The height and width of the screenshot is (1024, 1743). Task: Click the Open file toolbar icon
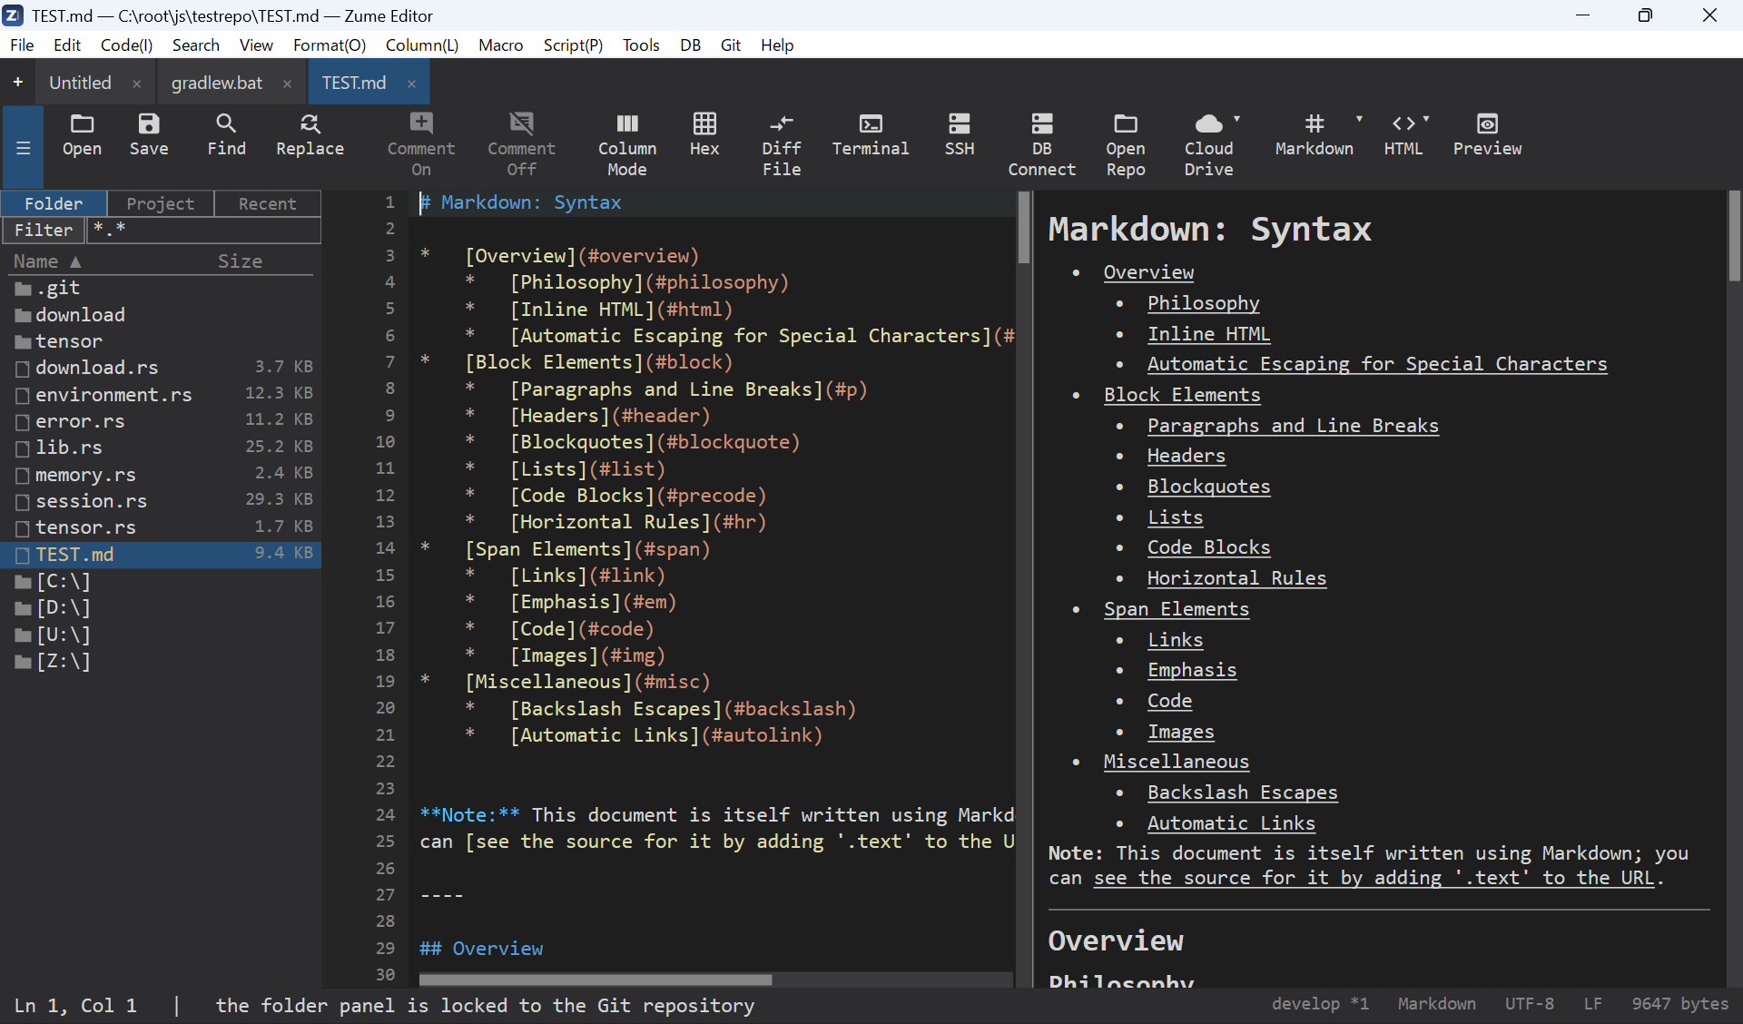pyautogui.click(x=82, y=134)
